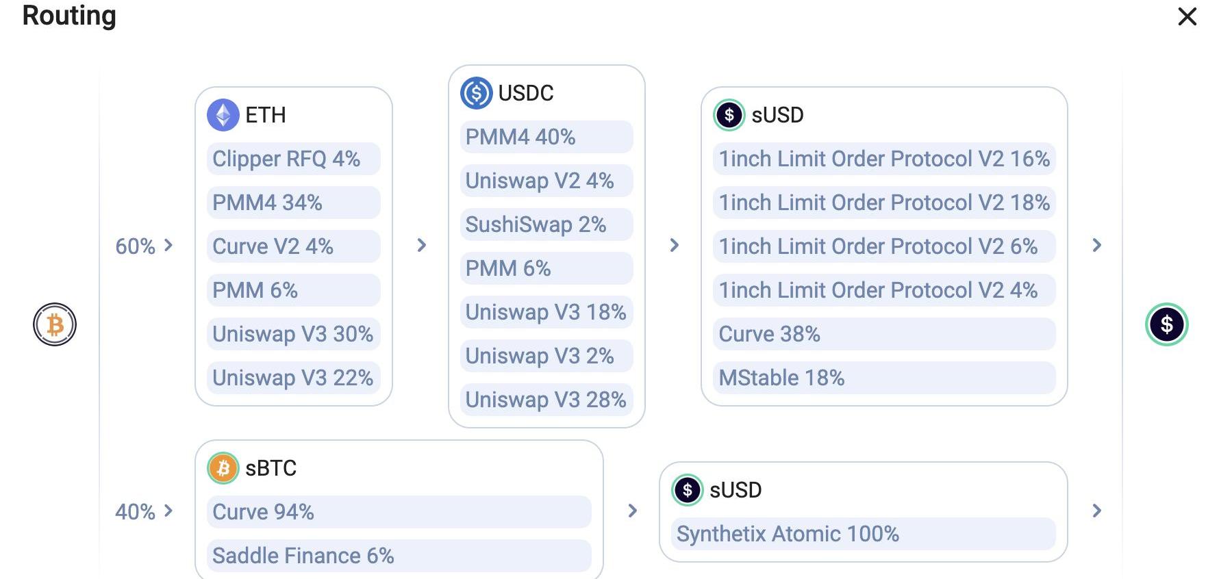Viewport: 1219px width, 579px height.
Task: Click the WBTC source token icon
Action: pyautogui.click(x=55, y=324)
